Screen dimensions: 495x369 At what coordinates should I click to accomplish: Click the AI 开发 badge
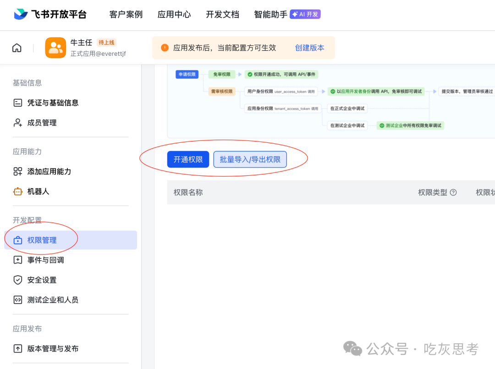(x=305, y=14)
